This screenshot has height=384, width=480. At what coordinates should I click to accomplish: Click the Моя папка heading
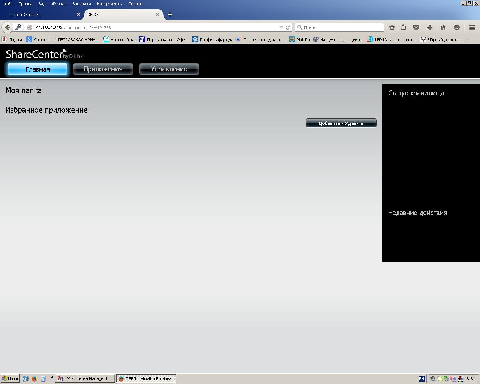pos(24,90)
